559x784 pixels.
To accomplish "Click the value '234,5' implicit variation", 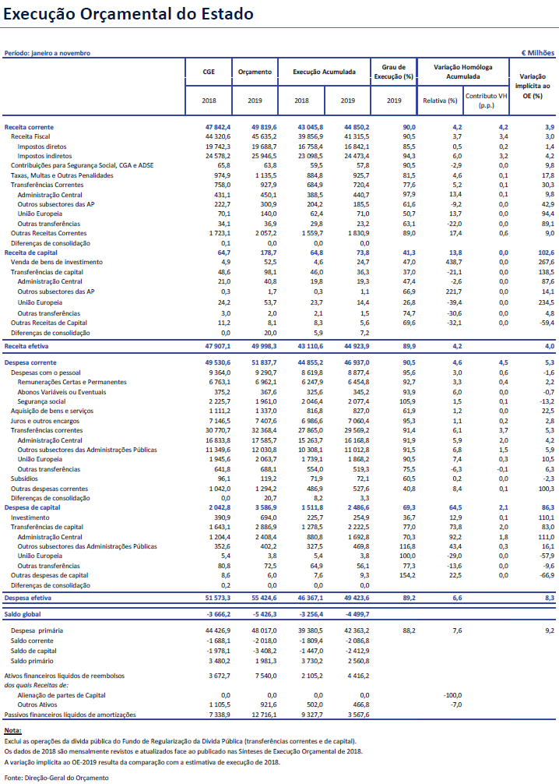I will [546, 302].
